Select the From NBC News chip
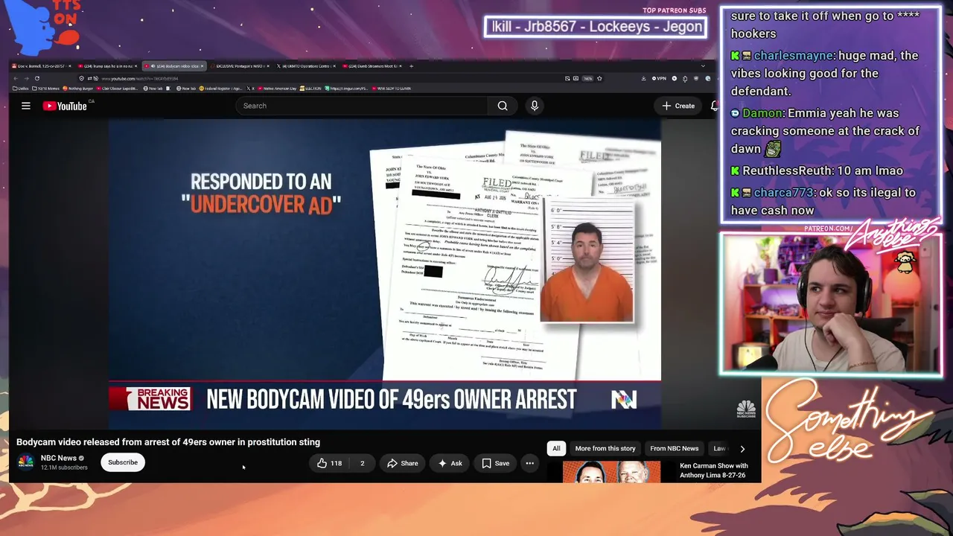This screenshot has width=953, height=536. (x=675, y=448)
